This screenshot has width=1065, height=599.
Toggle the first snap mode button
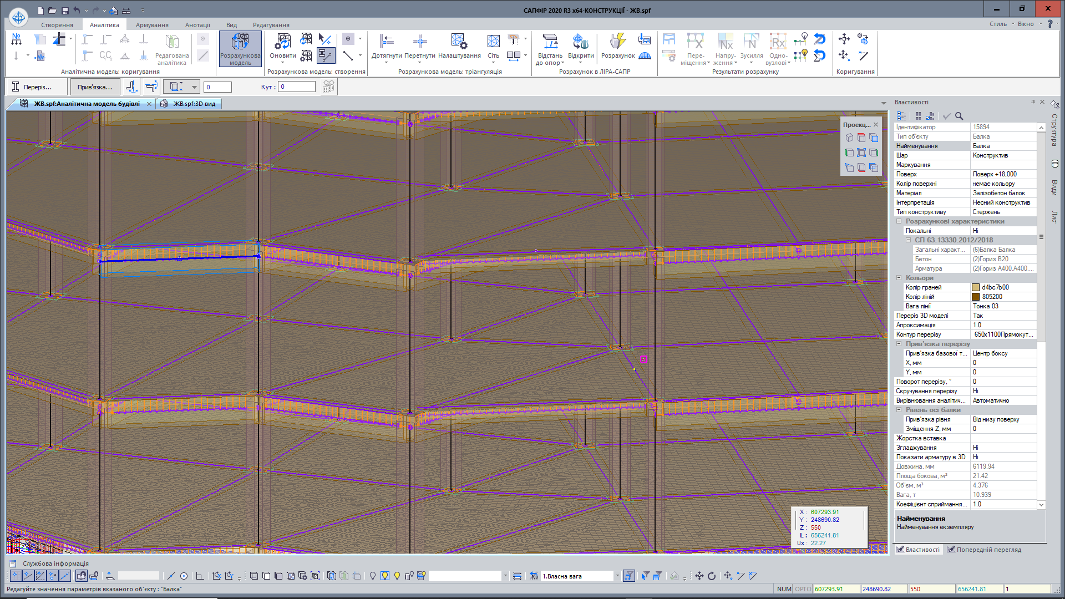pos(16,576)
